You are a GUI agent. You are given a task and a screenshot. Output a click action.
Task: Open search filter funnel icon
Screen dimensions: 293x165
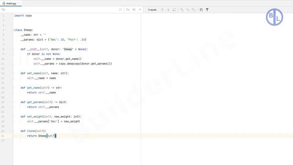[x=207, y=10]
